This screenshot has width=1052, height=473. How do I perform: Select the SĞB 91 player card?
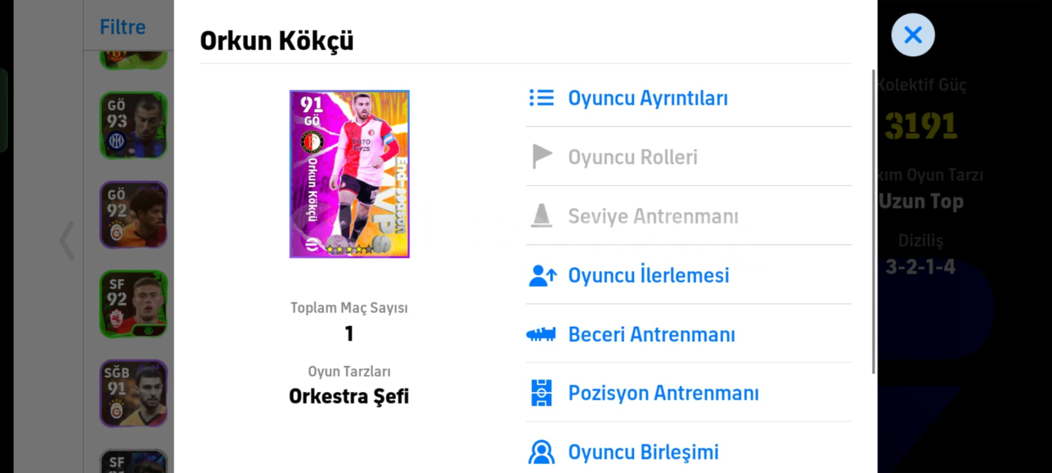pos(133,393)
